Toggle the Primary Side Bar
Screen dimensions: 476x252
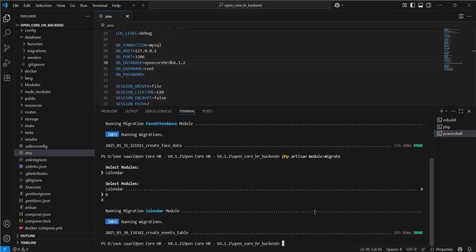pyautogui.click(x=412, y=5)
